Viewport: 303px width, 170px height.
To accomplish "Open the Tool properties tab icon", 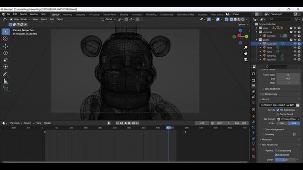I will [254, 74].
